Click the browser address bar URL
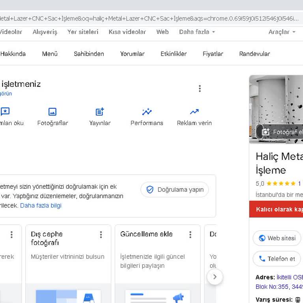 (150, 19)
